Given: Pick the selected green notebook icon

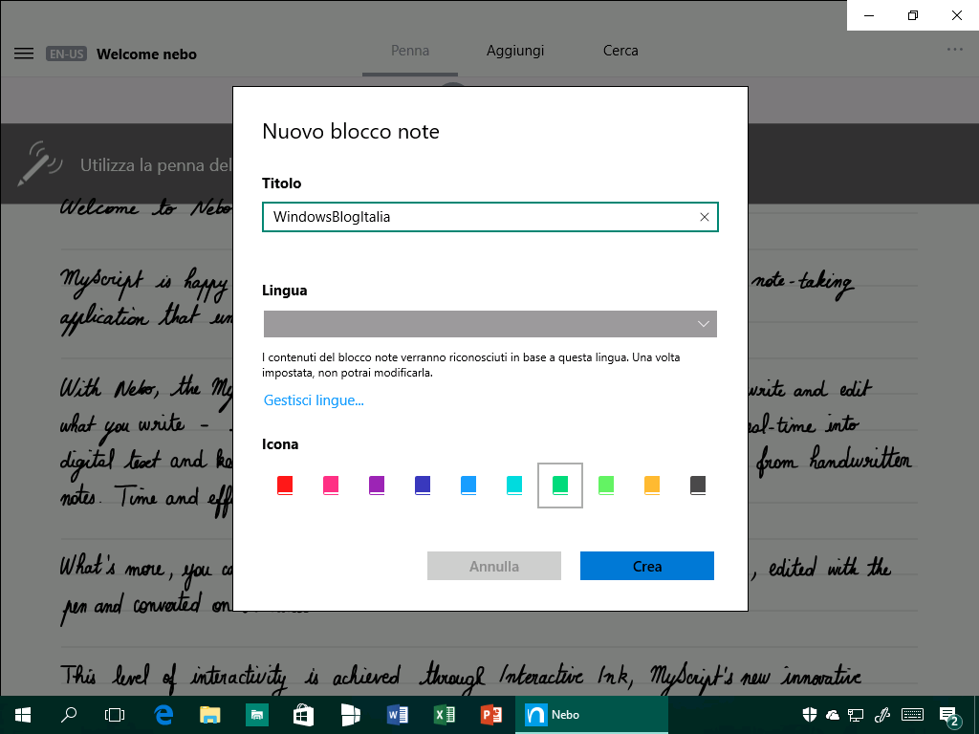Looking at the screenshot, I should [560, 485].
